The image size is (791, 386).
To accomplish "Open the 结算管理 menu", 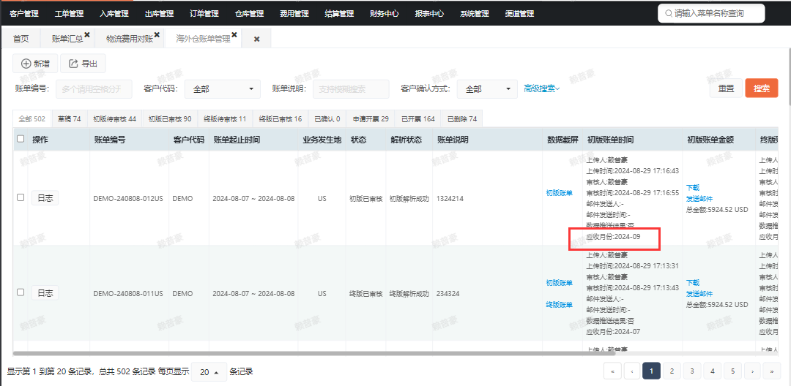I will [339, 14].
